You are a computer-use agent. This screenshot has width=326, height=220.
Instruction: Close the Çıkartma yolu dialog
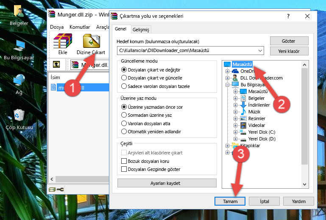tap(307, 16)
